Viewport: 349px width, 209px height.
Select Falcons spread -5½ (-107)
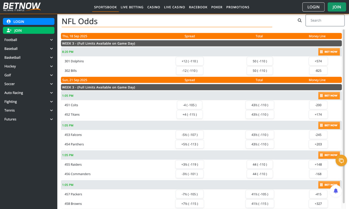[190, 135]
